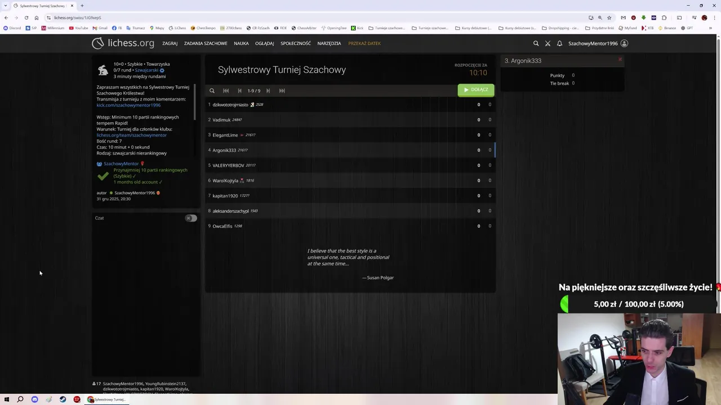
Task: Click the address bar zoom magnifier
Action: pyautogui.click(x=600, y=17)
